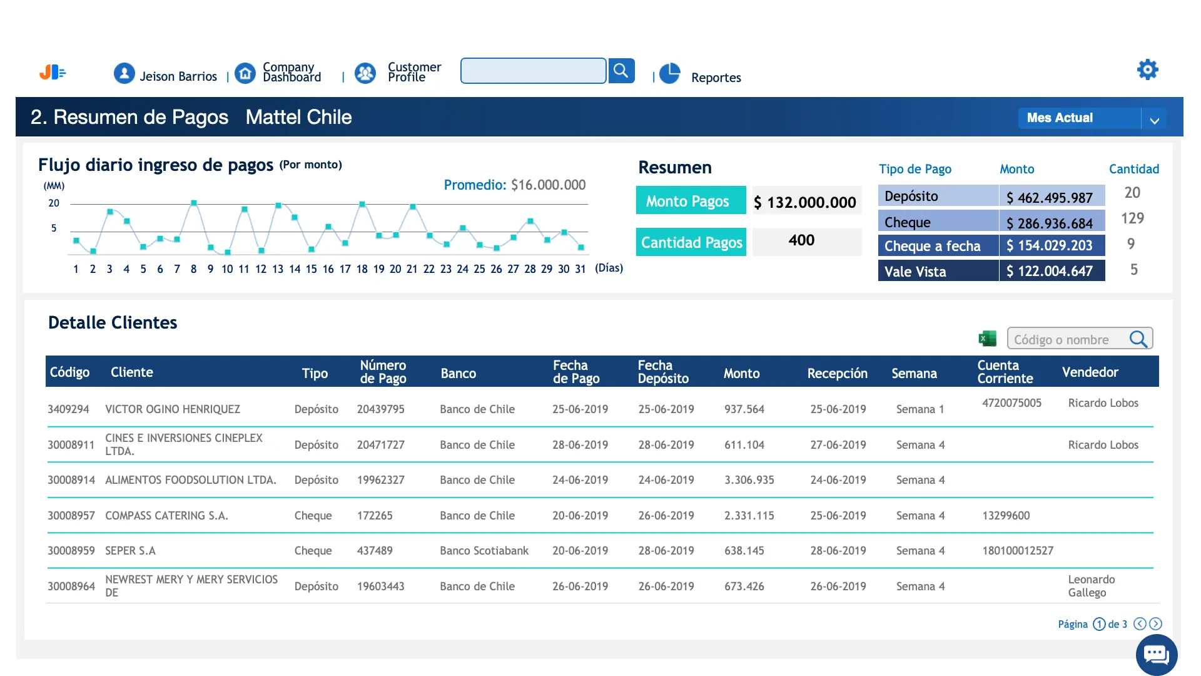The height and width of the screenshot is (676, 1201).
Task: Sort table by Monto column header
Action: click(741, 373)
